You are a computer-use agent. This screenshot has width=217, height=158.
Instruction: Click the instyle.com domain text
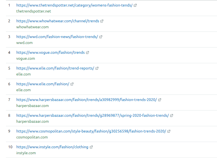click(x=26, y=153)
